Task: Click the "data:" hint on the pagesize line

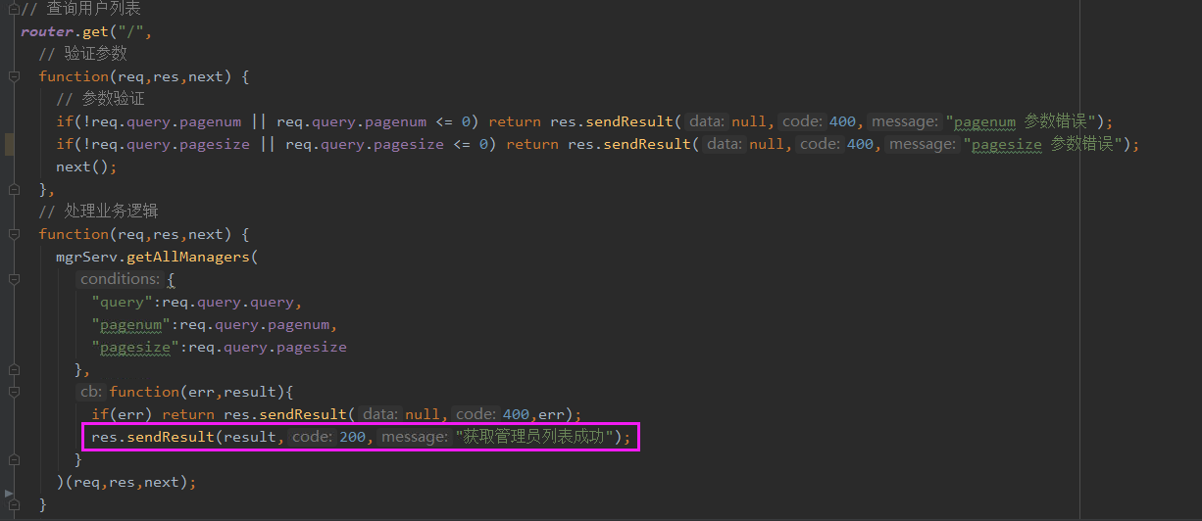Action: pyautogui.click(x=726, y=144)
